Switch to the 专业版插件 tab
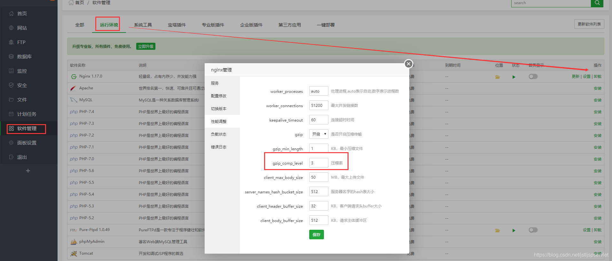This screenshot has height=261, width=612. [213, 25]
